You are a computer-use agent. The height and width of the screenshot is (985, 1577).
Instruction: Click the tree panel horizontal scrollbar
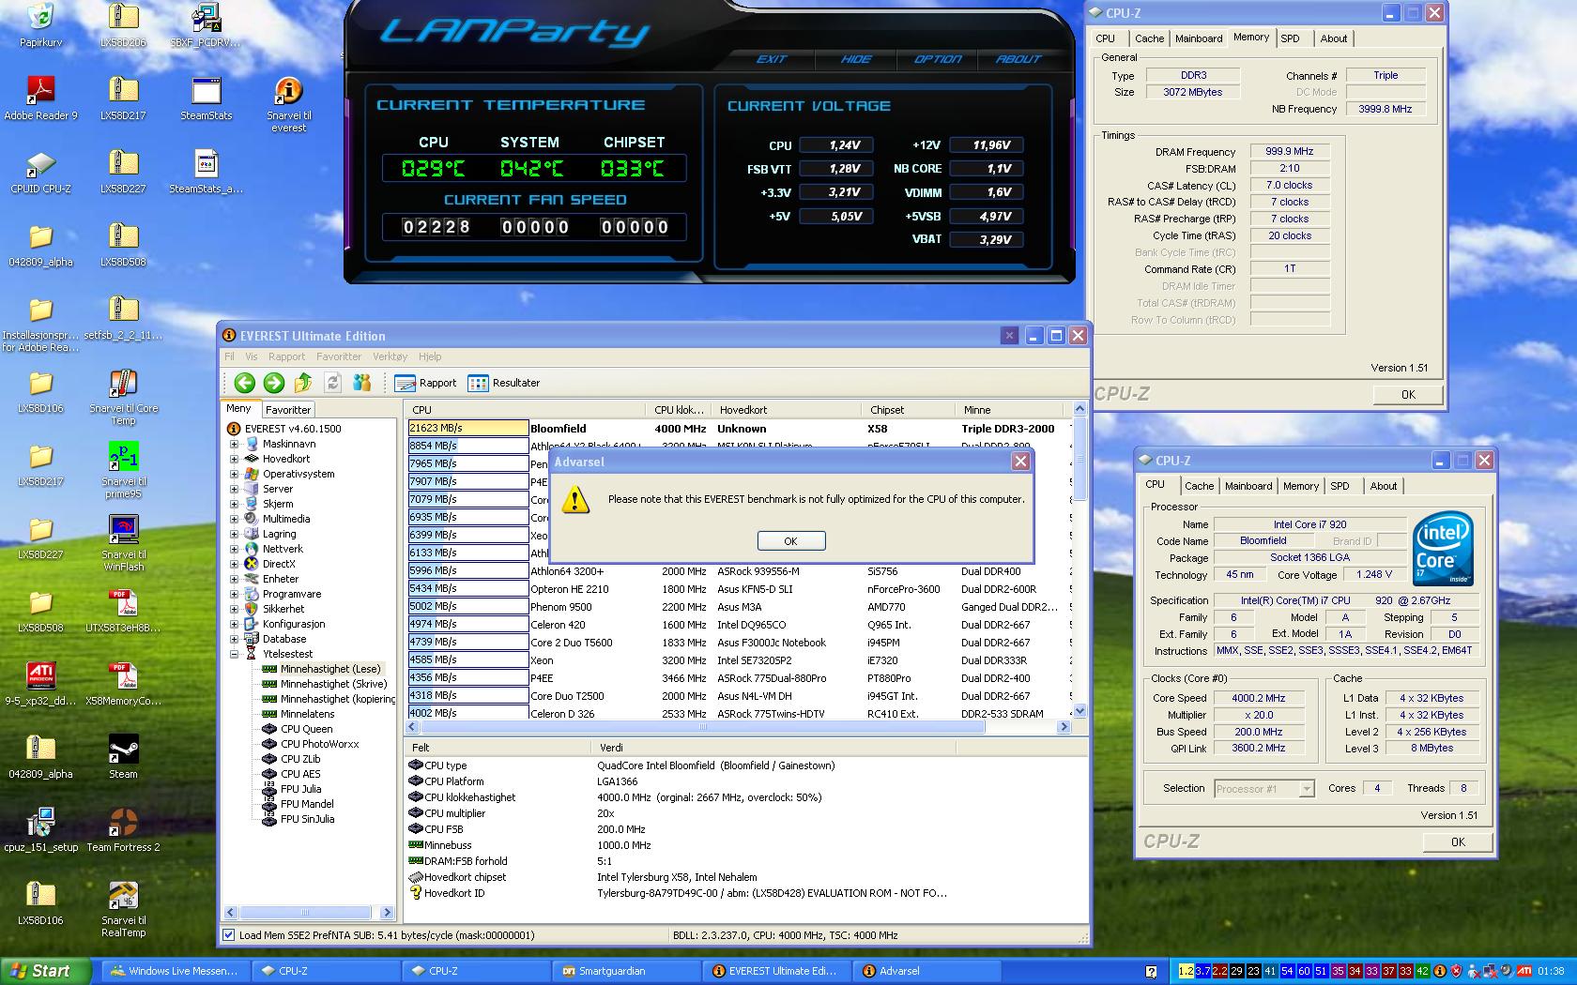pos(307,912)
